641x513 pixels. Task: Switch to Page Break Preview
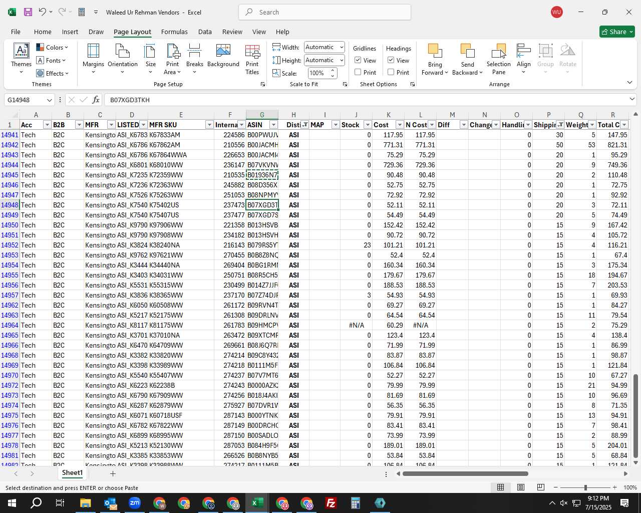tap(540, 487)
